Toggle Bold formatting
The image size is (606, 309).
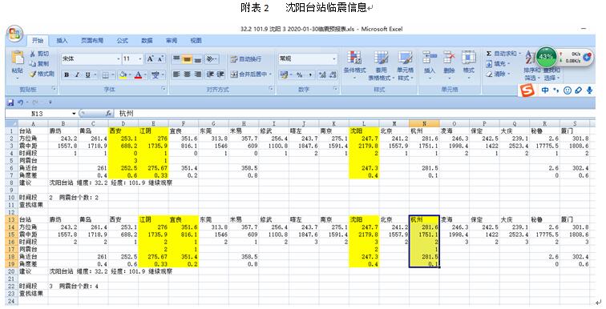(x=67, y=74)
